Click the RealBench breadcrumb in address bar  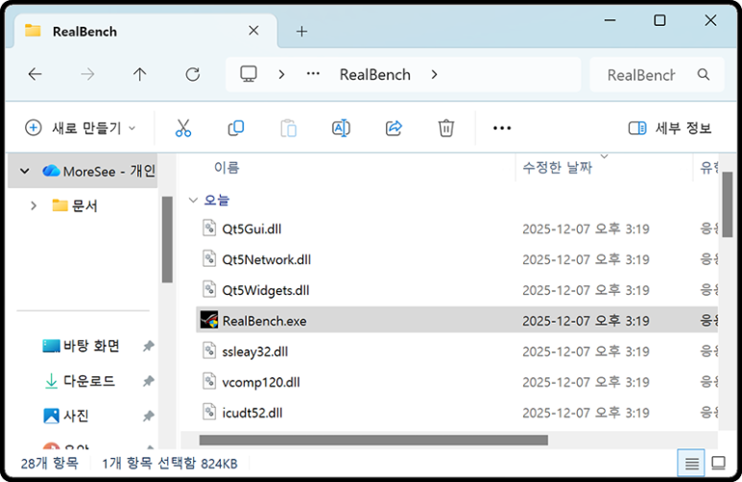click(374, 74)
